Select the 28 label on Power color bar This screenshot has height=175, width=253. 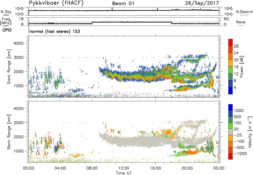click(236, 46)
